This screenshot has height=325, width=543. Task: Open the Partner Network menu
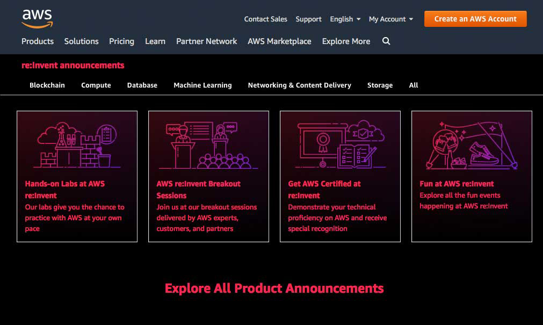click(206, 41)
